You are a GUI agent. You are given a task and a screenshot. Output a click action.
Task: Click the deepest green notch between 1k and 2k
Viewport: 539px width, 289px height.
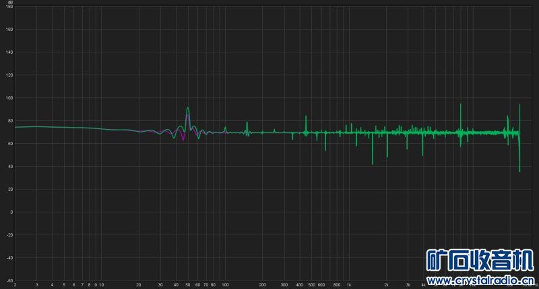(x=373, y=149)
